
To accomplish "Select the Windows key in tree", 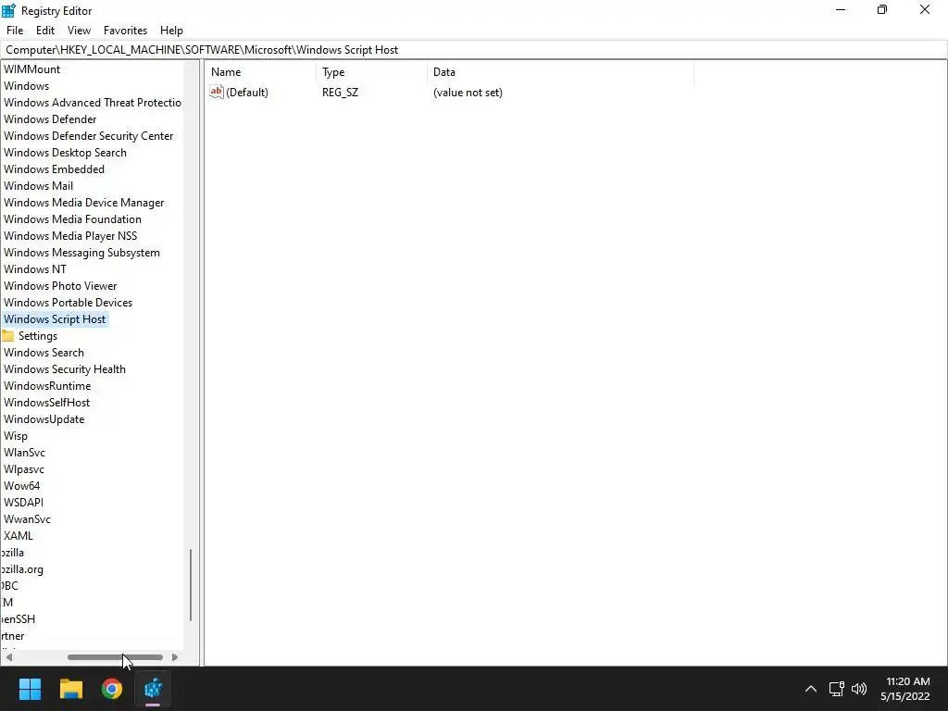I will click(x=27, y=86).
